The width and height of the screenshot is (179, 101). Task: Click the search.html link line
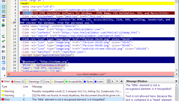(72, 36)
